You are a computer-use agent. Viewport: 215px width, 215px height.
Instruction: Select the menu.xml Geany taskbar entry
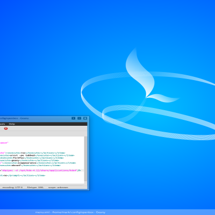70,212
